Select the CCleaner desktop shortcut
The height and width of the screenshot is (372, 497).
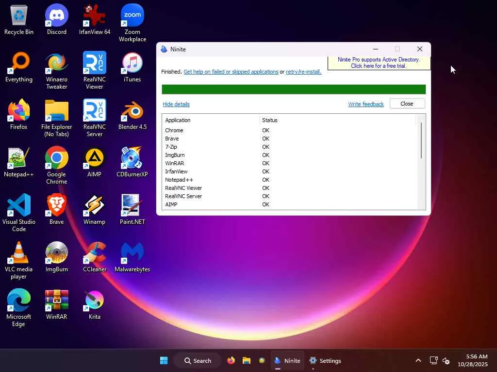point(95,257)
